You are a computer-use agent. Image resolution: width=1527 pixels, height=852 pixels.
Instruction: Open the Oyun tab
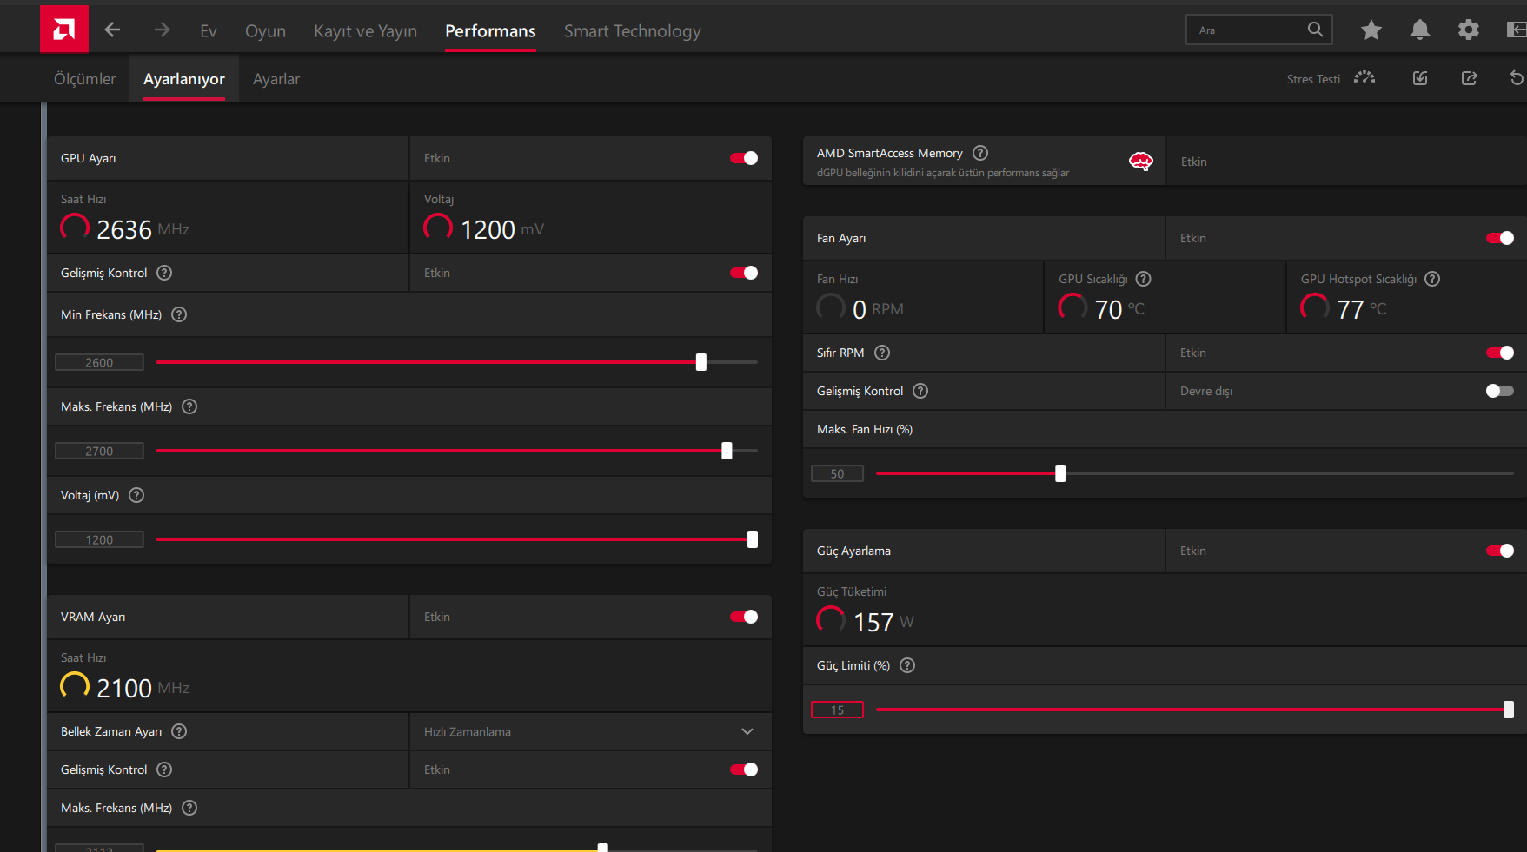click(x=265, y=31)
